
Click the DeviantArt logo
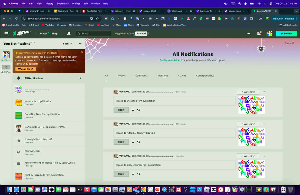pos(22,34)
